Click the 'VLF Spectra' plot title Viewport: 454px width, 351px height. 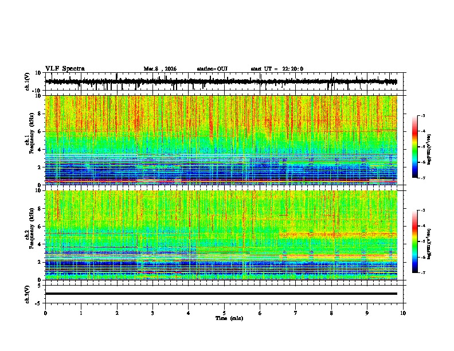tap(65, 69)
